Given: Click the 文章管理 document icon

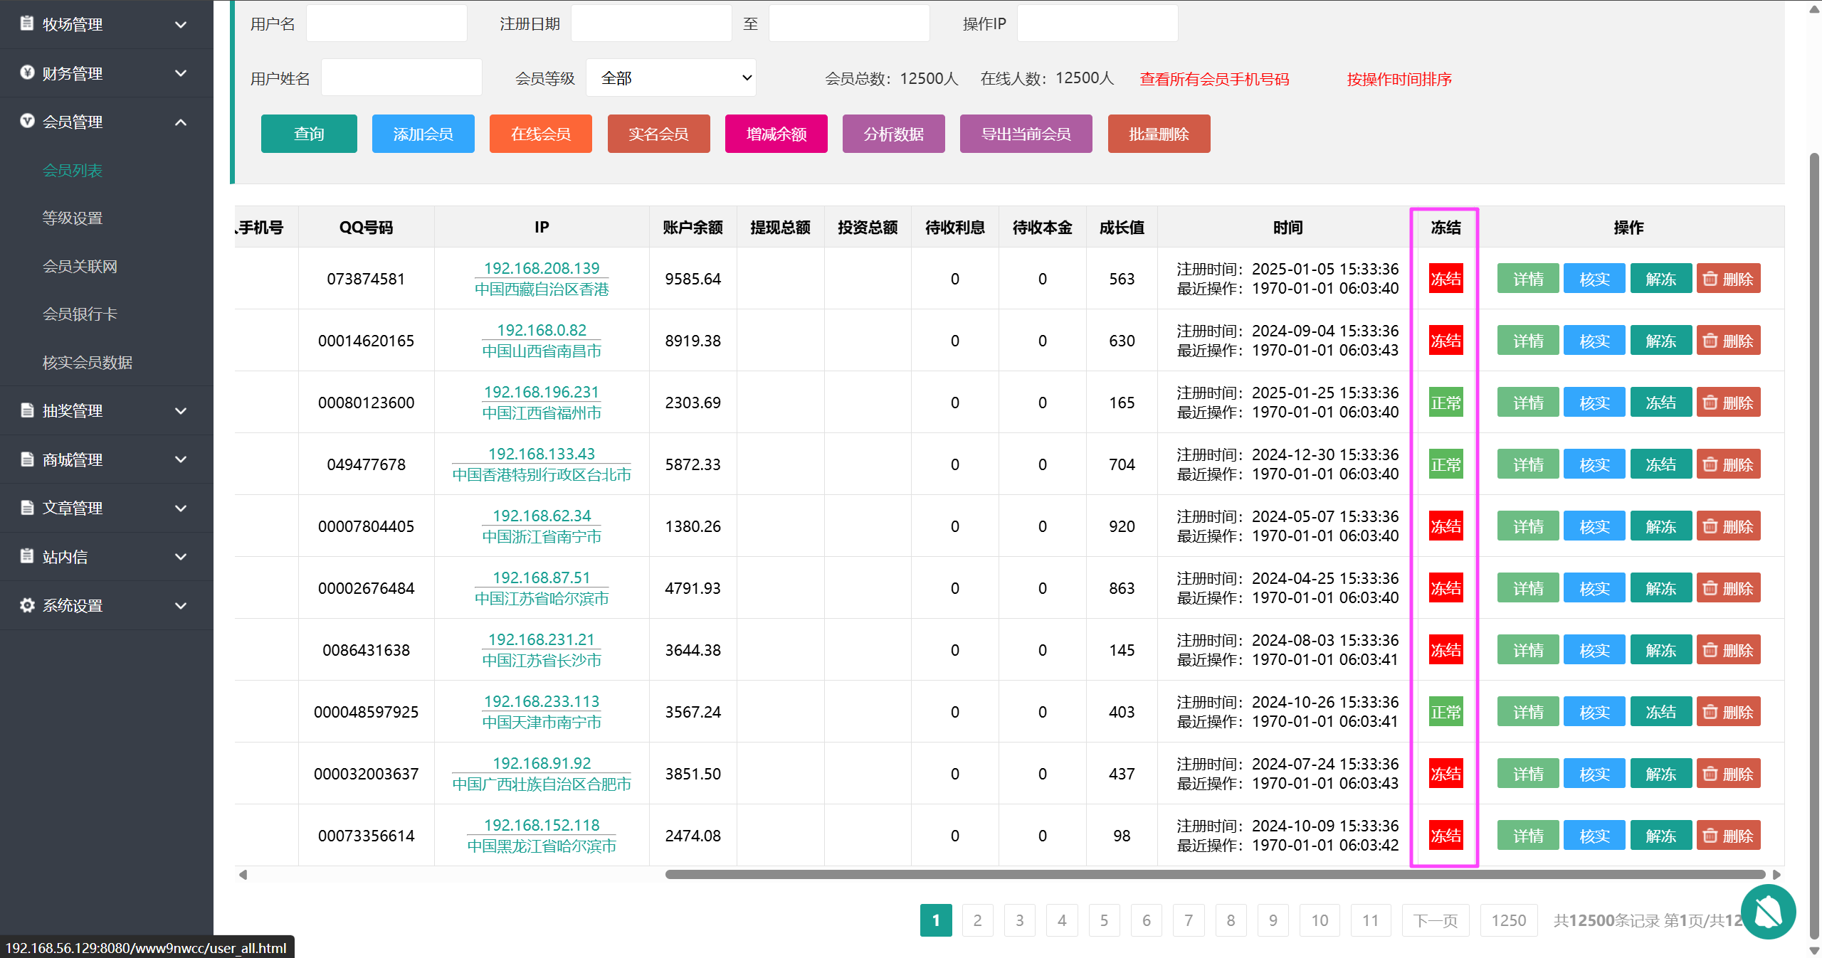Looking at the screenshot, I should pyautogui.click(x=27, y=508).
